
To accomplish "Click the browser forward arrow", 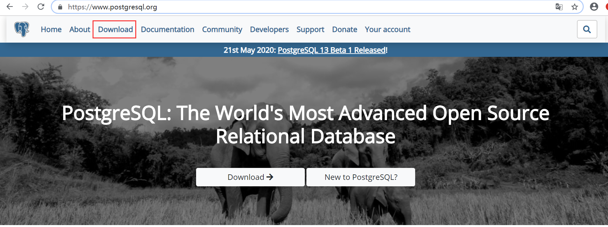I will click(25, 7).
